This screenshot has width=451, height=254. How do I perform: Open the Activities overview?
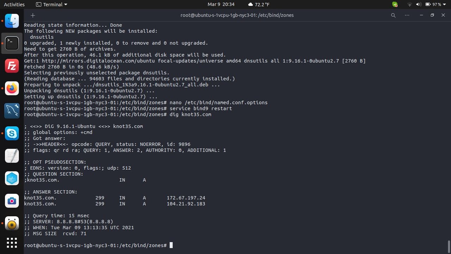(14, 5)
